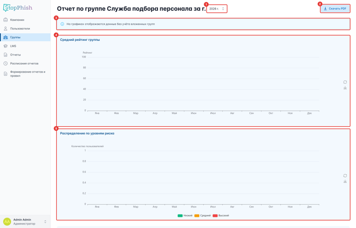Open the 2026 г. year dropdown

pos(217,9)
